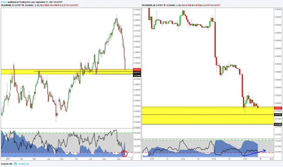Click the Oct label on the daily time axis
This screenshot has width=283, height=167.
[132, 159]
